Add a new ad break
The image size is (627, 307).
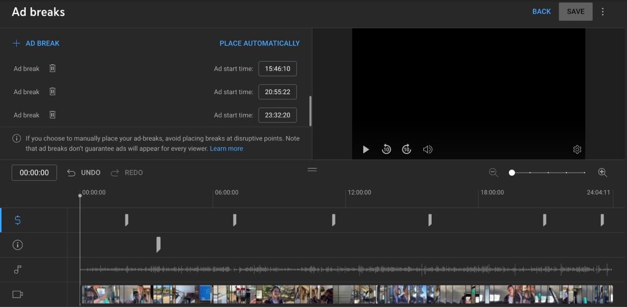(35, 43)
